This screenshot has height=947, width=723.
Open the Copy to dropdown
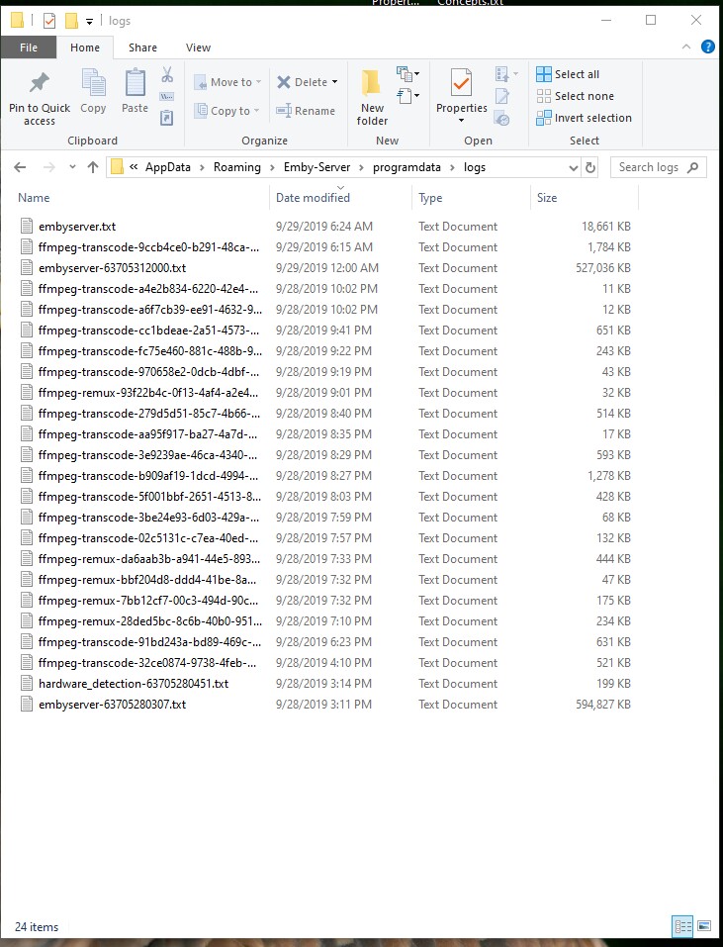[x=226, y=111]
